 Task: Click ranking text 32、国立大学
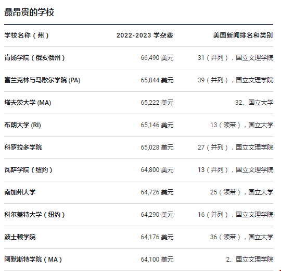point(254,103)
